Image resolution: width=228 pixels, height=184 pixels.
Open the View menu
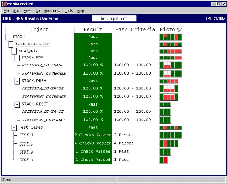[27, 11]
